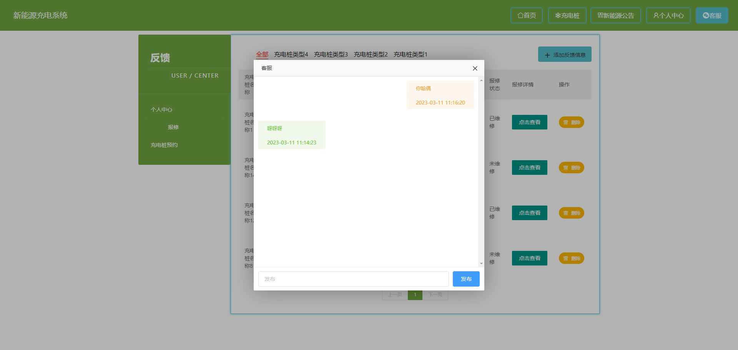Open the 客服 navigation button

click(712, 15)
